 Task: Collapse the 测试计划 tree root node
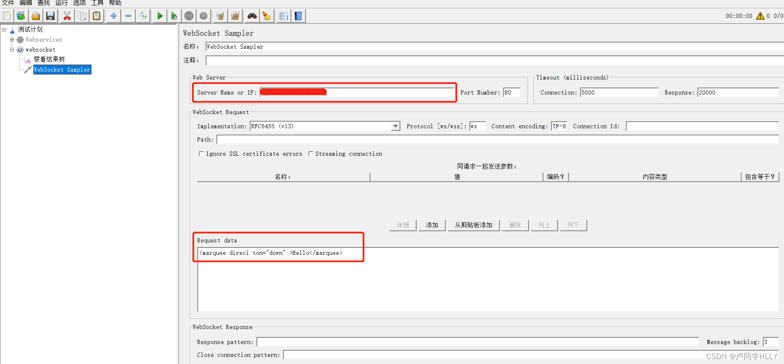point(4,30)
